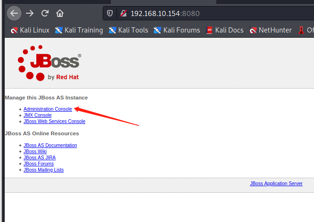Click the browser Forward arrow button
The height and width of the screenshot is (222, 314).
(x=30, y=13)
